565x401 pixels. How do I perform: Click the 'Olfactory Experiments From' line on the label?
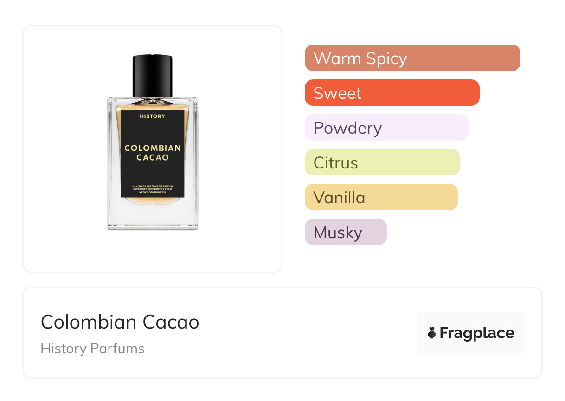(x=152, y=189)
